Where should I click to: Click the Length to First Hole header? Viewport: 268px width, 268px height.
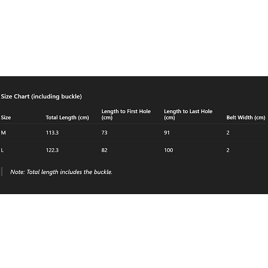pyautogui.click(x=126, y=115)
